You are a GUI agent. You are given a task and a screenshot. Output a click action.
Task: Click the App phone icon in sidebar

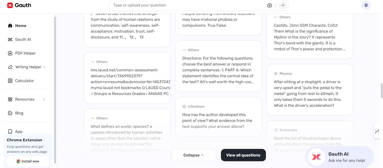tap(10, 131)
